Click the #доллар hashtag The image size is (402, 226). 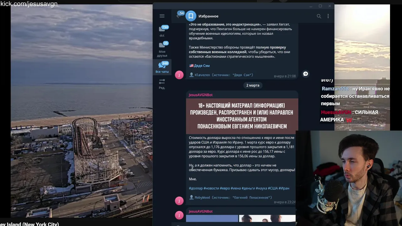coord(196,188)
